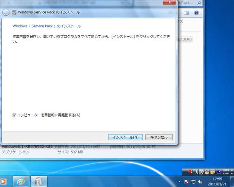Click the Install (インストール(N)) button
The height and width of the screenshot is (187, 234).
tap(126, 137)
